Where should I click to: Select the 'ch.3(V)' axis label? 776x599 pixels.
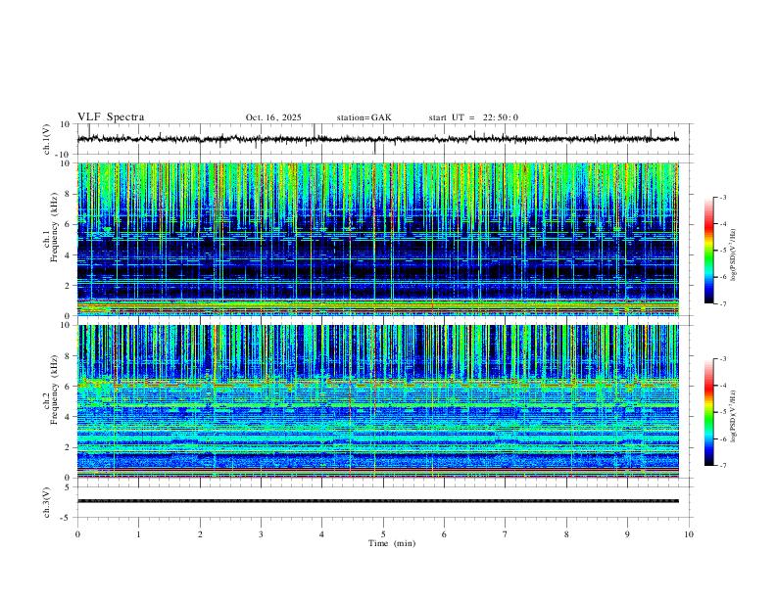point(47,503)
